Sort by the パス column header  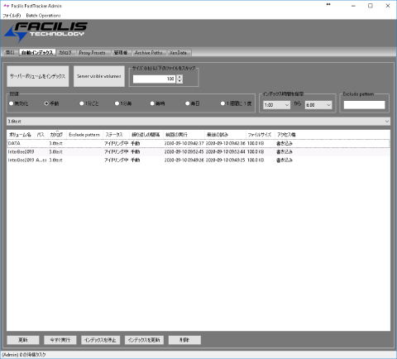tap(41, 135)
